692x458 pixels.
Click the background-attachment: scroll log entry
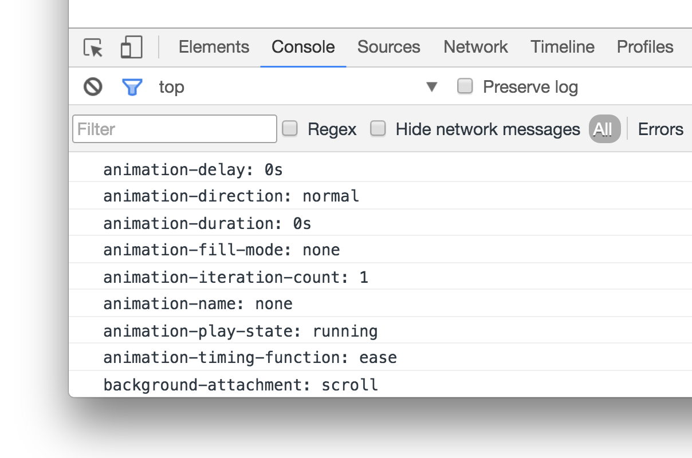pos(241,384)
